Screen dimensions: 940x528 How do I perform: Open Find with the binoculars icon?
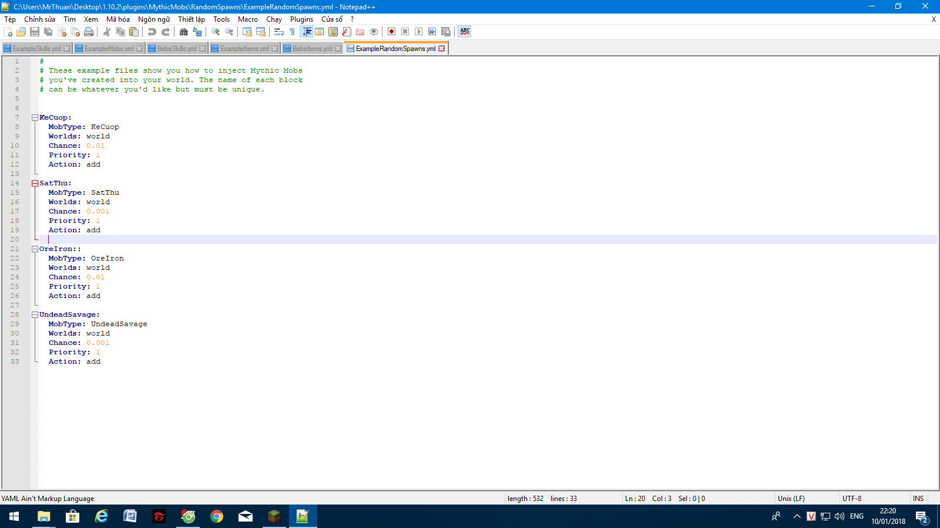tap(184, 32)
